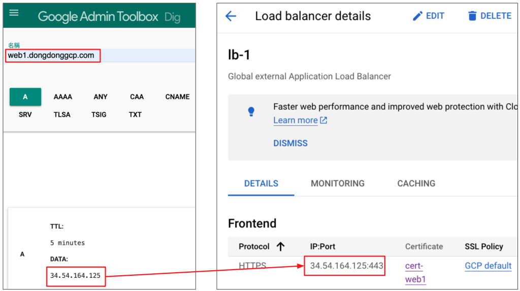The width and height of the screenshot is (520, 291).
Task: Select the A record type
Action: tap(25, 97)
